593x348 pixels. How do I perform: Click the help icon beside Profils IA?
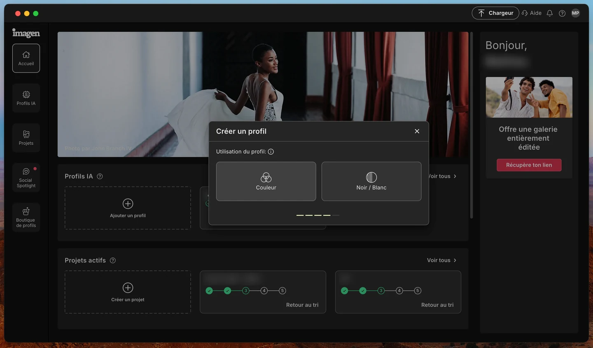(100, 176)
